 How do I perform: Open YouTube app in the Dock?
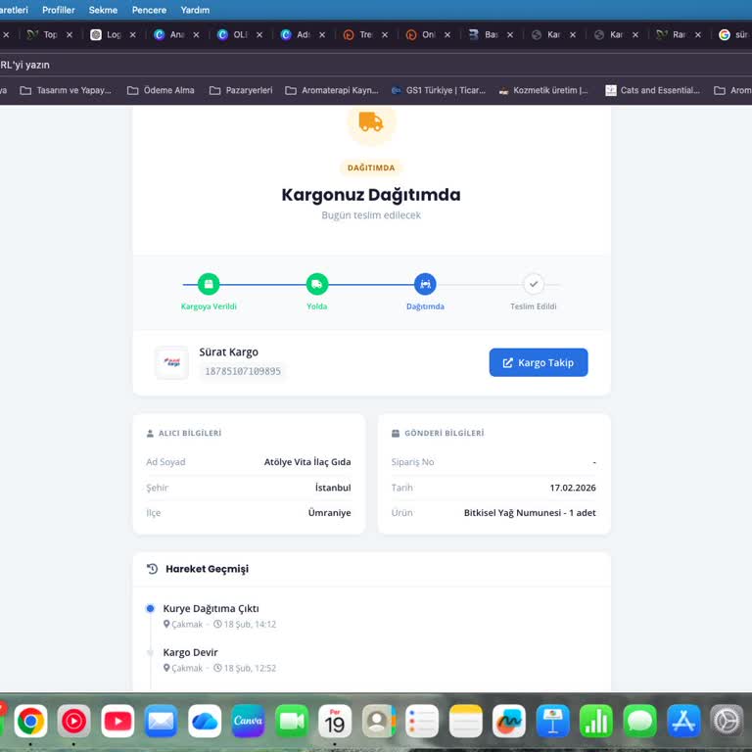pos(117,721)
